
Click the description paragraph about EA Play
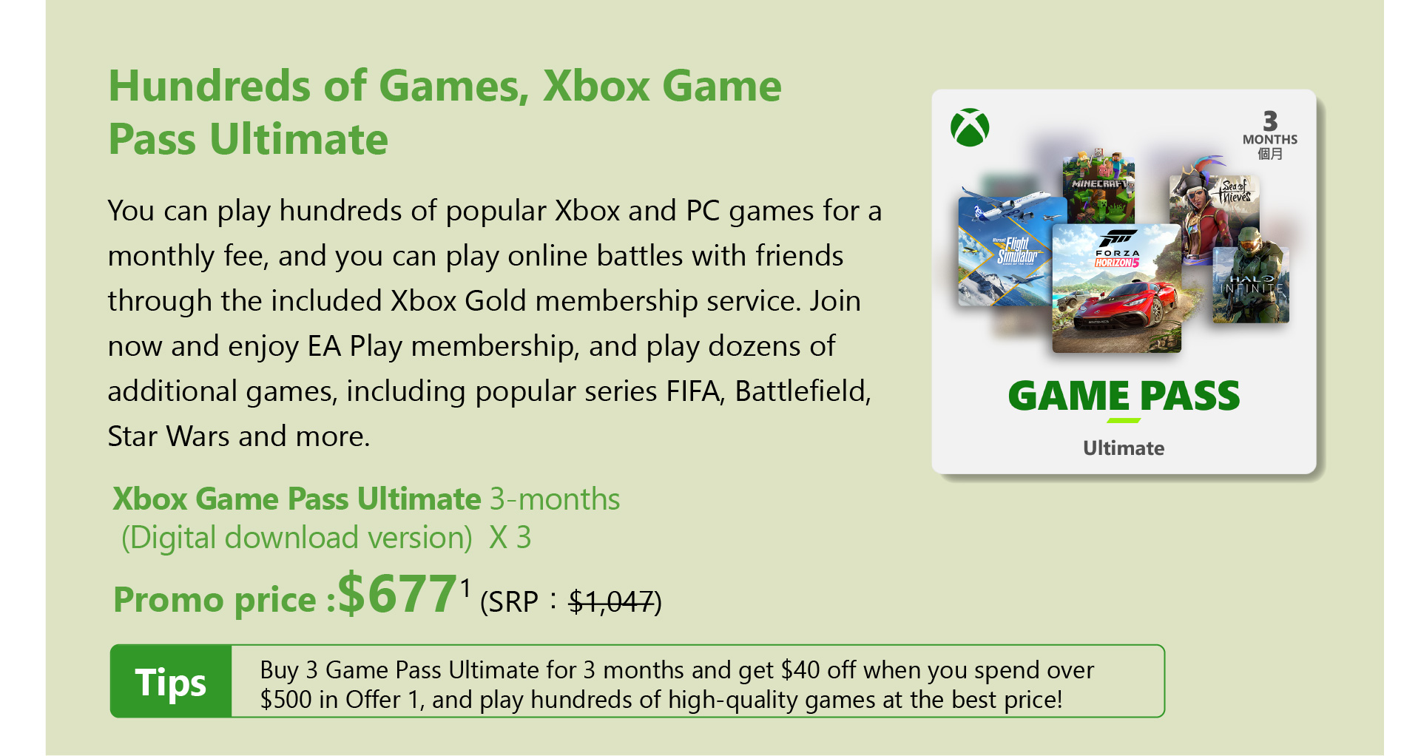[x=494, y=323]
